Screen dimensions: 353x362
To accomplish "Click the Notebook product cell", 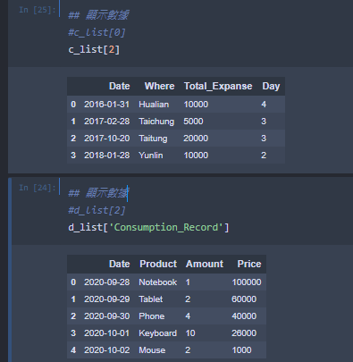I will tap(157, 282).
